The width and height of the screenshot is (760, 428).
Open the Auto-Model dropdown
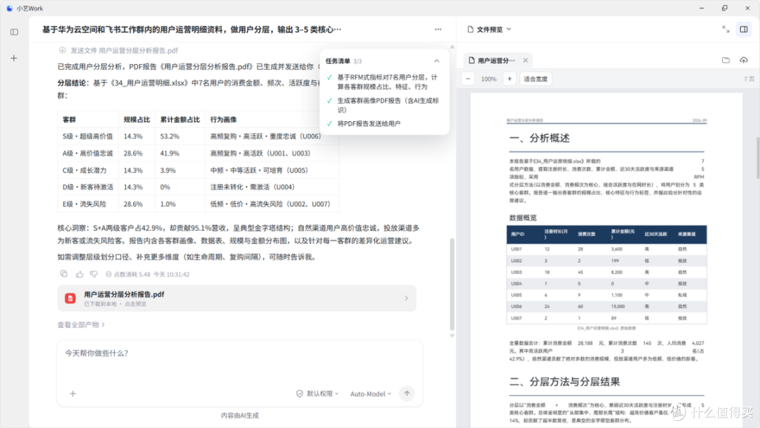pos(371,394)
